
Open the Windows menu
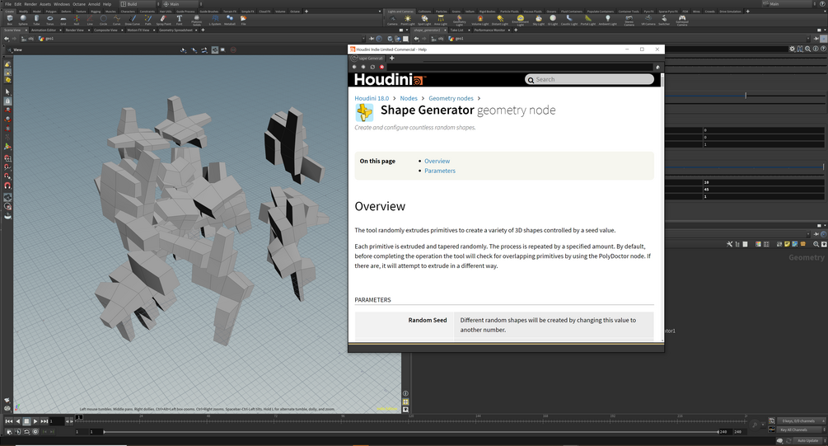click(62, 3)
